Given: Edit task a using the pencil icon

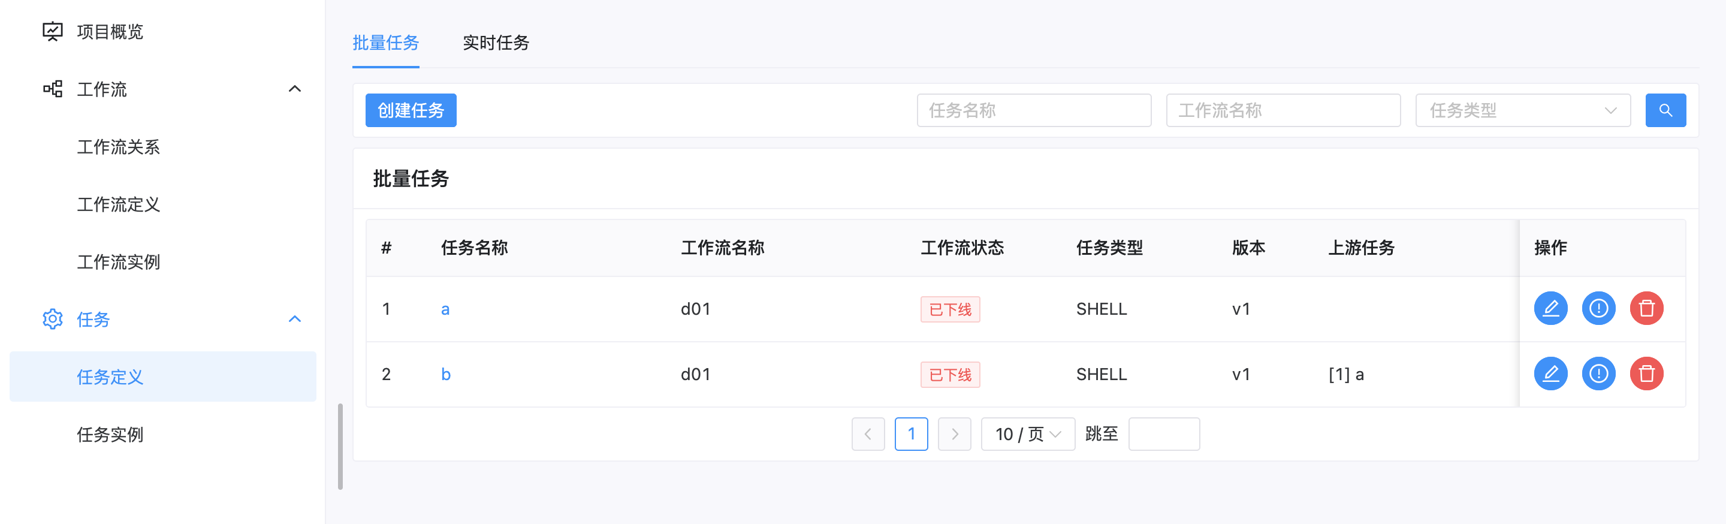Looking at the screenshot, I should pos(1550,308).
